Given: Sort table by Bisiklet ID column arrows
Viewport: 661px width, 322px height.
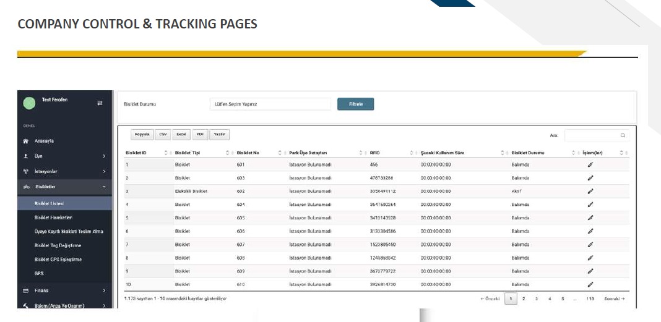Looking at the screenshot, I should pyautogui.click(x=166, y=153).
